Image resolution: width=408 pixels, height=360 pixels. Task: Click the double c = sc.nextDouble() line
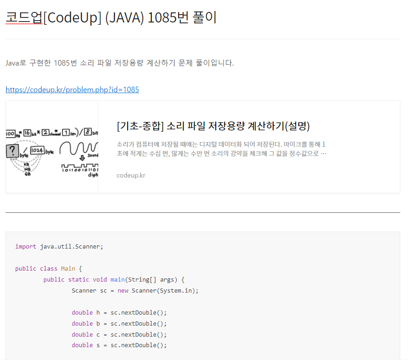(119, 334)
